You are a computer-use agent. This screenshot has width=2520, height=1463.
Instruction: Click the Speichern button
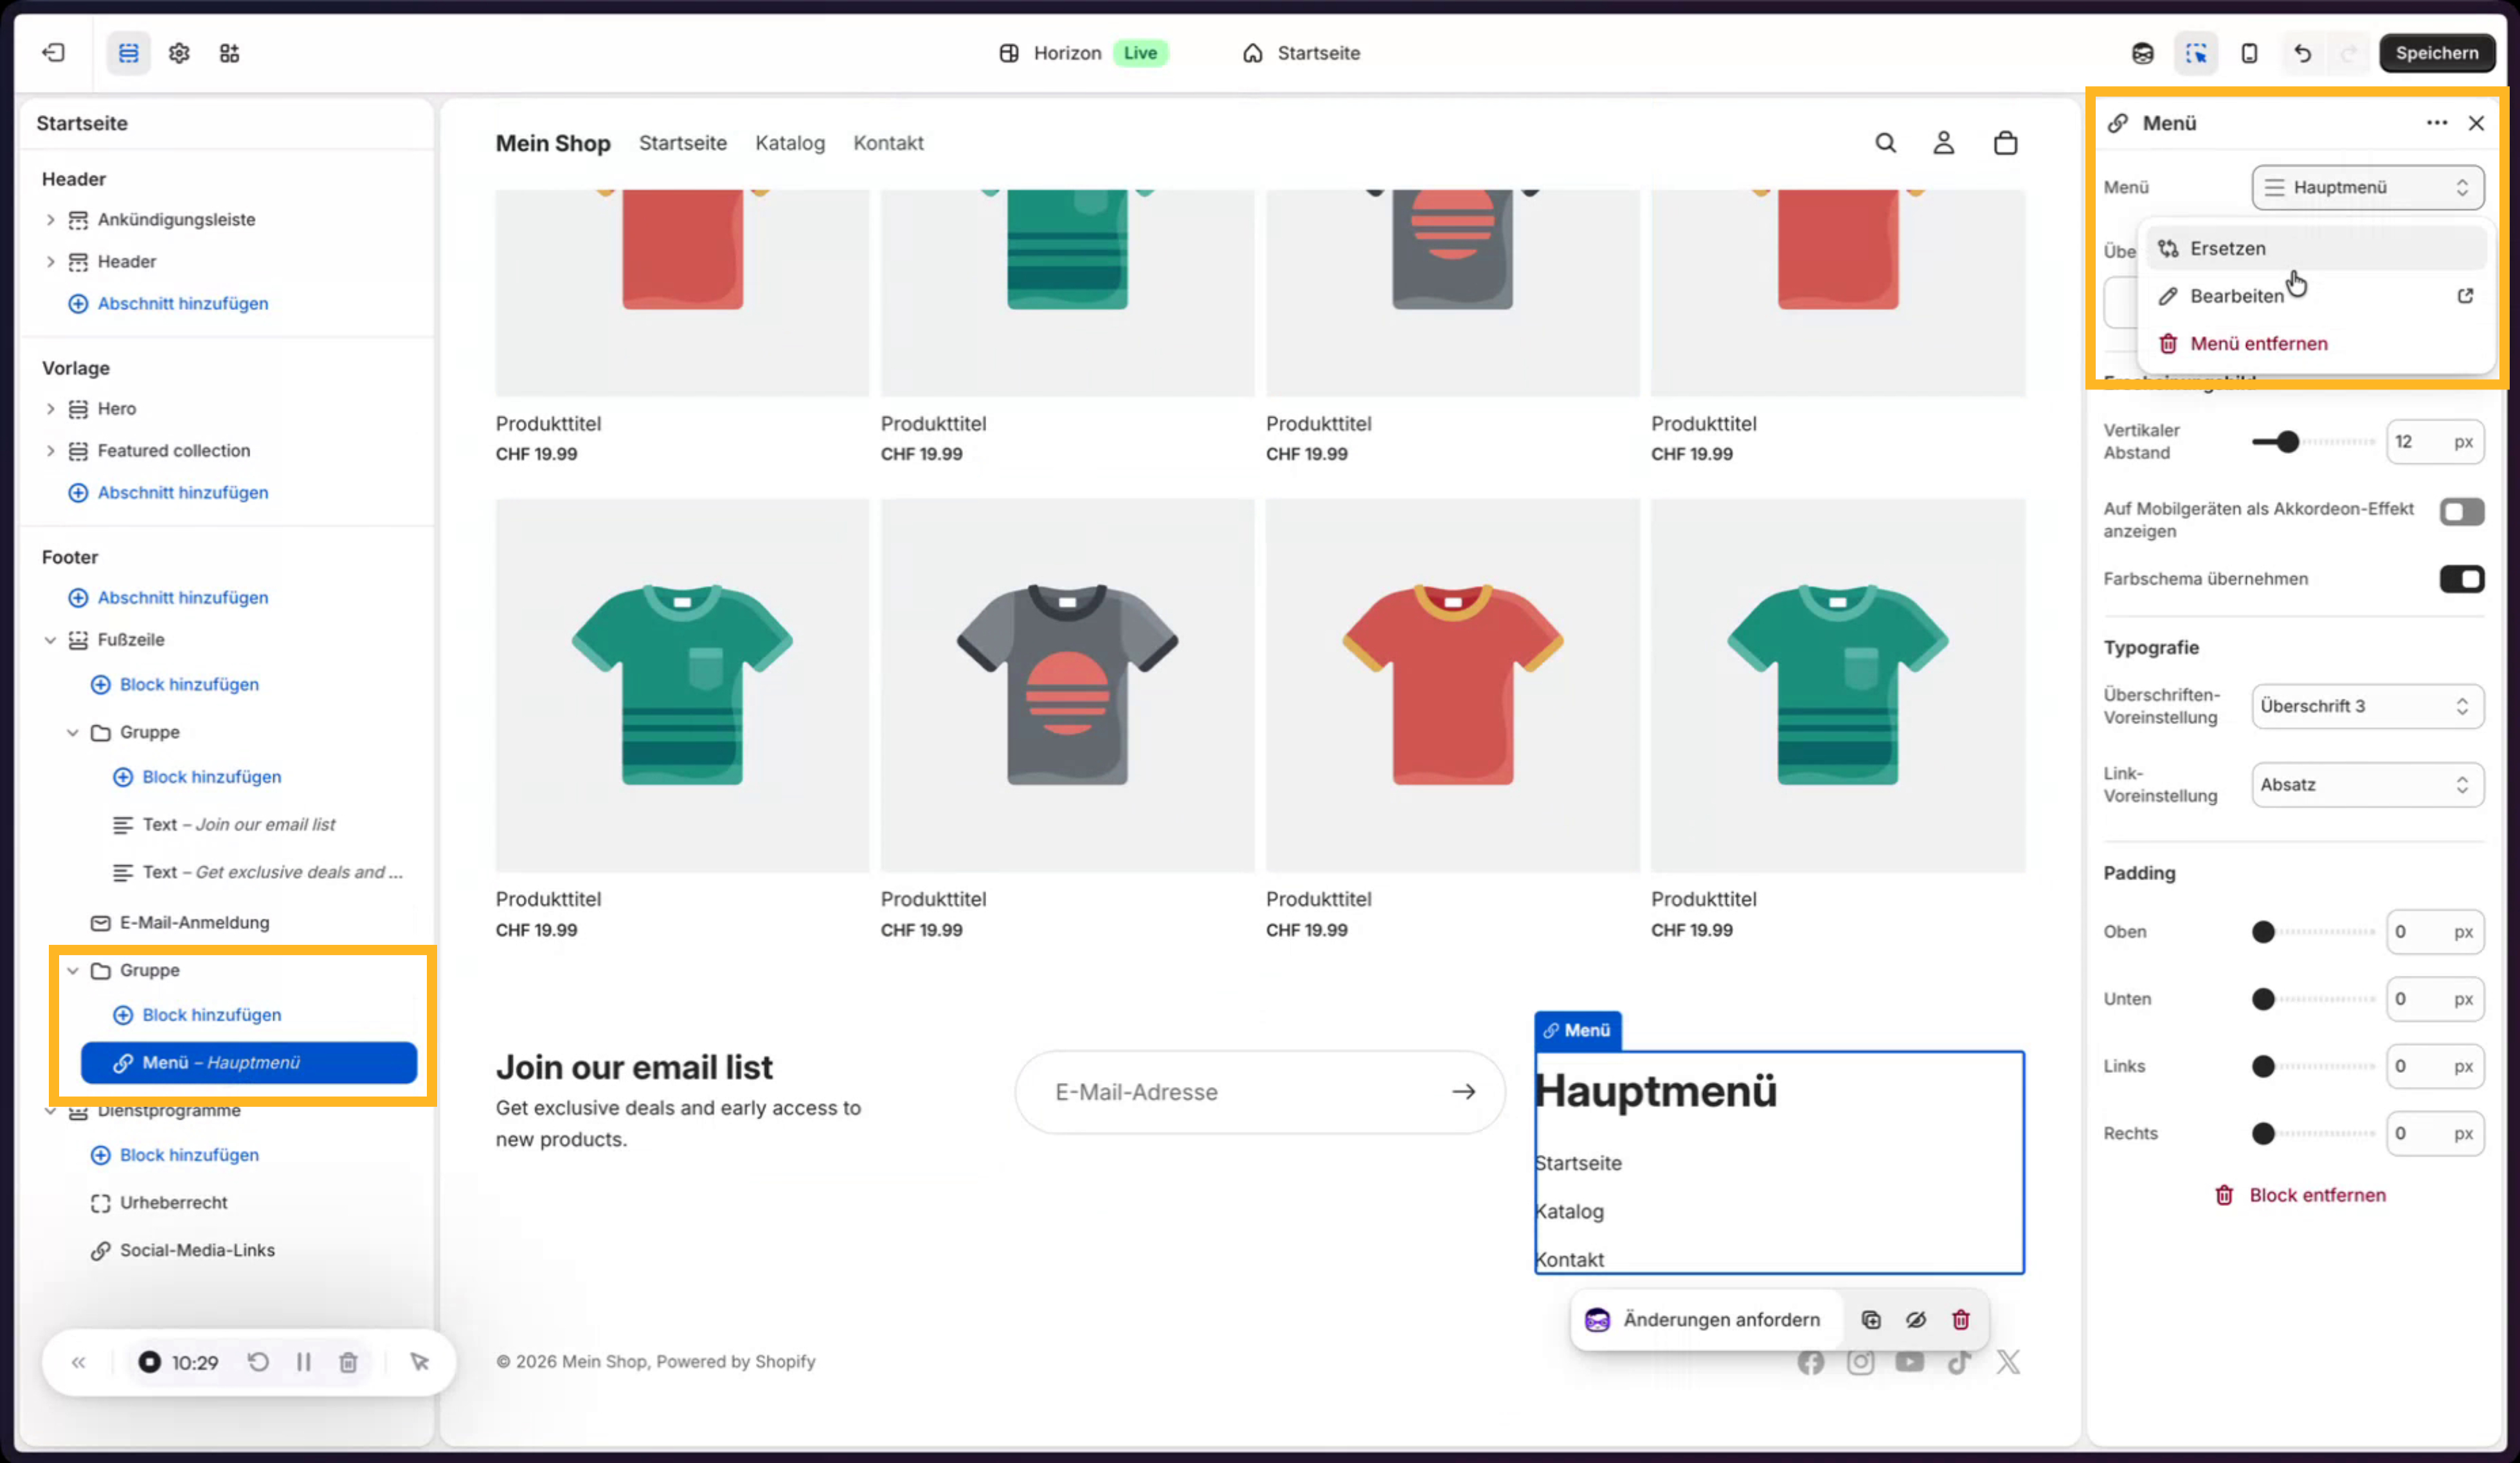click(2436, 53)
